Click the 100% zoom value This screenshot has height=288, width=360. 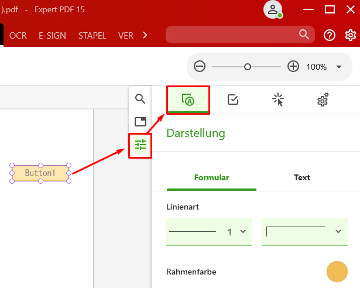point(316,67)
